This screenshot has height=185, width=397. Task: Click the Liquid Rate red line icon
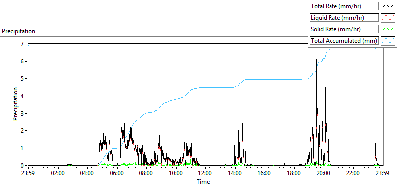[x=388, y=18]
